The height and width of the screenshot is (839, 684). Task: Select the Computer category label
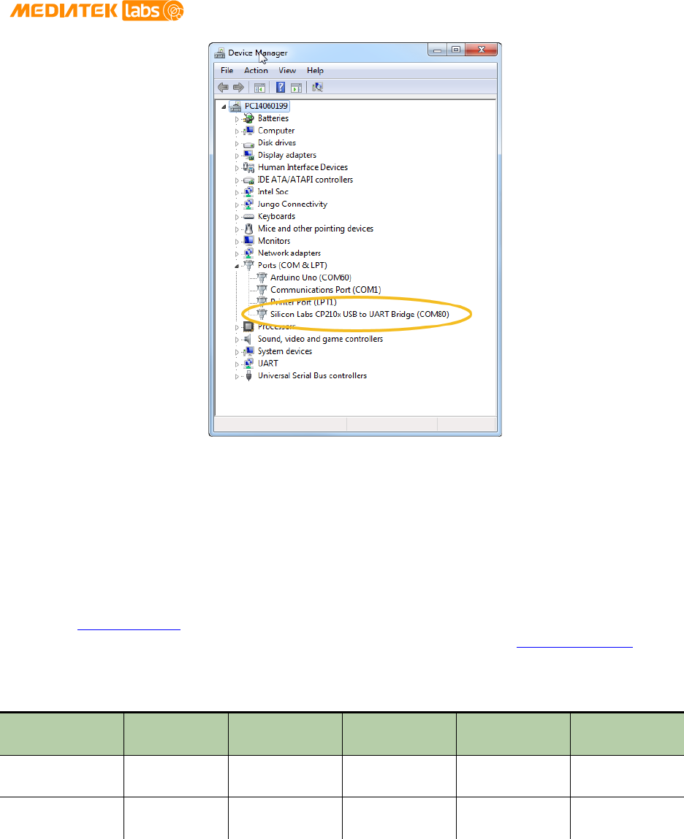276,131
